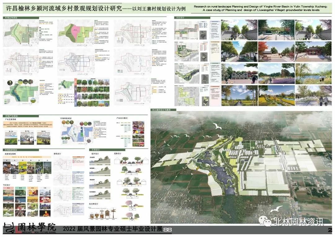Click the footer text "2022 届风景园林专业硕士毕业设计展"

[112, 229]
